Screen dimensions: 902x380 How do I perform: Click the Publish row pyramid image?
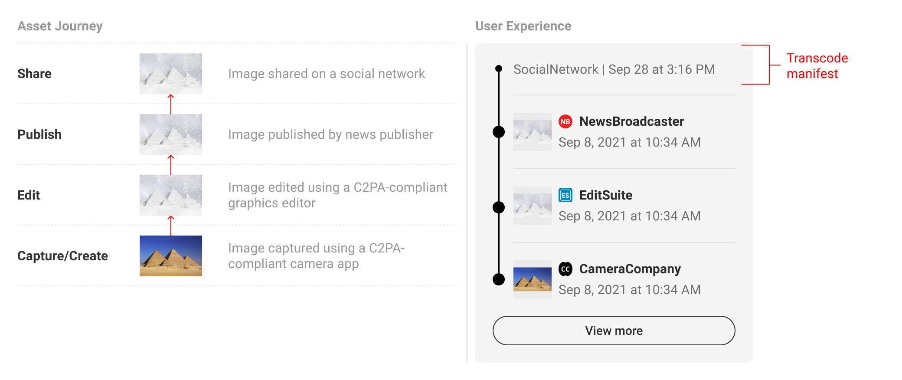pyautogui.click(x=171, y=134)
